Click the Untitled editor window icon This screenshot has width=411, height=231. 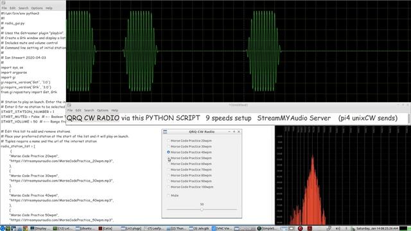[69, 105]
